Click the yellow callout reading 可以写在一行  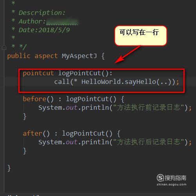coord(141,36)
